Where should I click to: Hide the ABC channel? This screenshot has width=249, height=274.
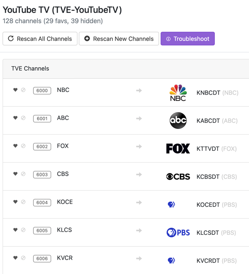point(23,118)
